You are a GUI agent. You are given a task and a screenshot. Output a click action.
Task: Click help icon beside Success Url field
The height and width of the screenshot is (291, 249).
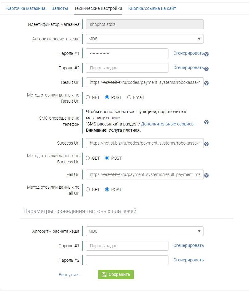(x=207, y=144)
